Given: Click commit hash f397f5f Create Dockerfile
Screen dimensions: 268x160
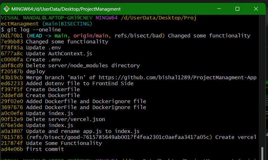Looking at the screenshot, I should click(12, 89).
